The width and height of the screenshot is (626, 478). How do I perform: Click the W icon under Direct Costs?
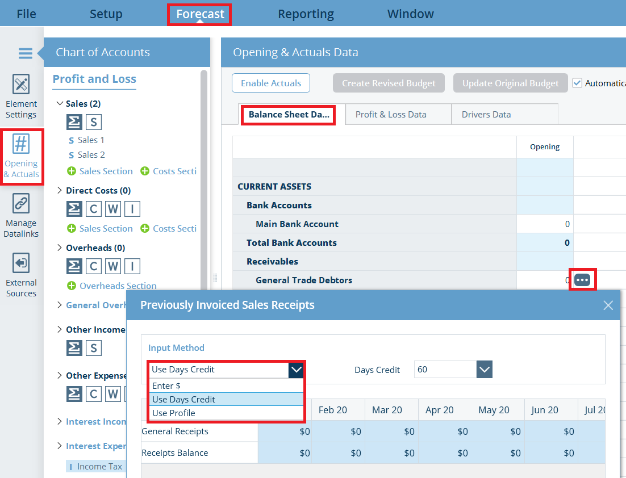pos(113,209)
